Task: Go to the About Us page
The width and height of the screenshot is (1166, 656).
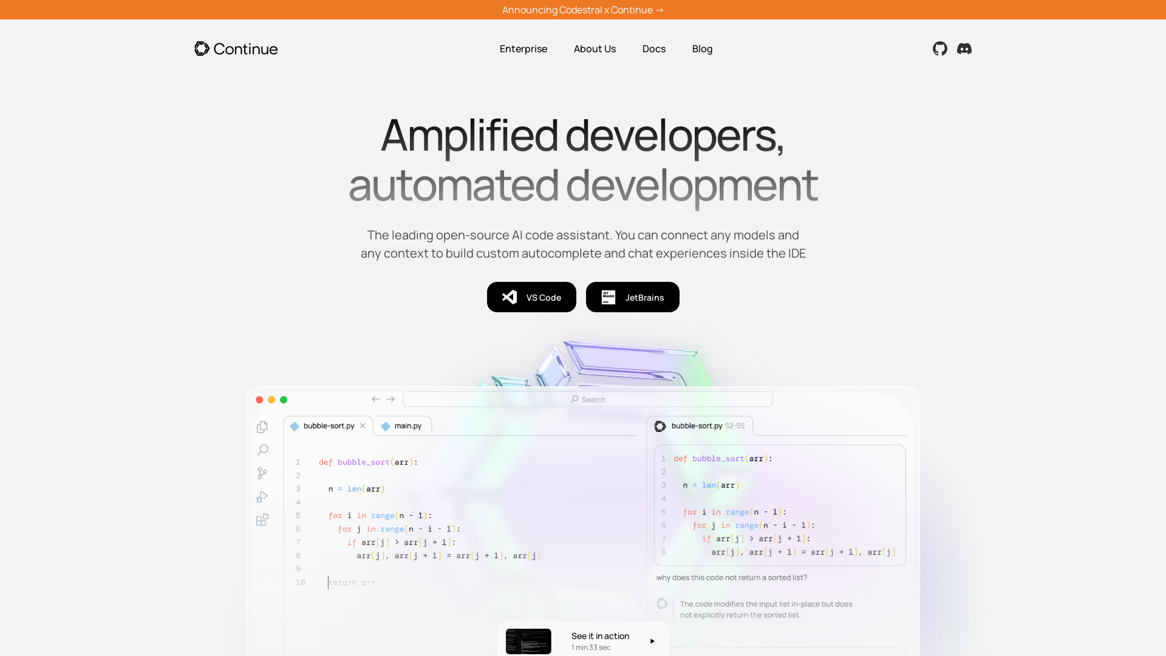Action: tap(595, 49)
